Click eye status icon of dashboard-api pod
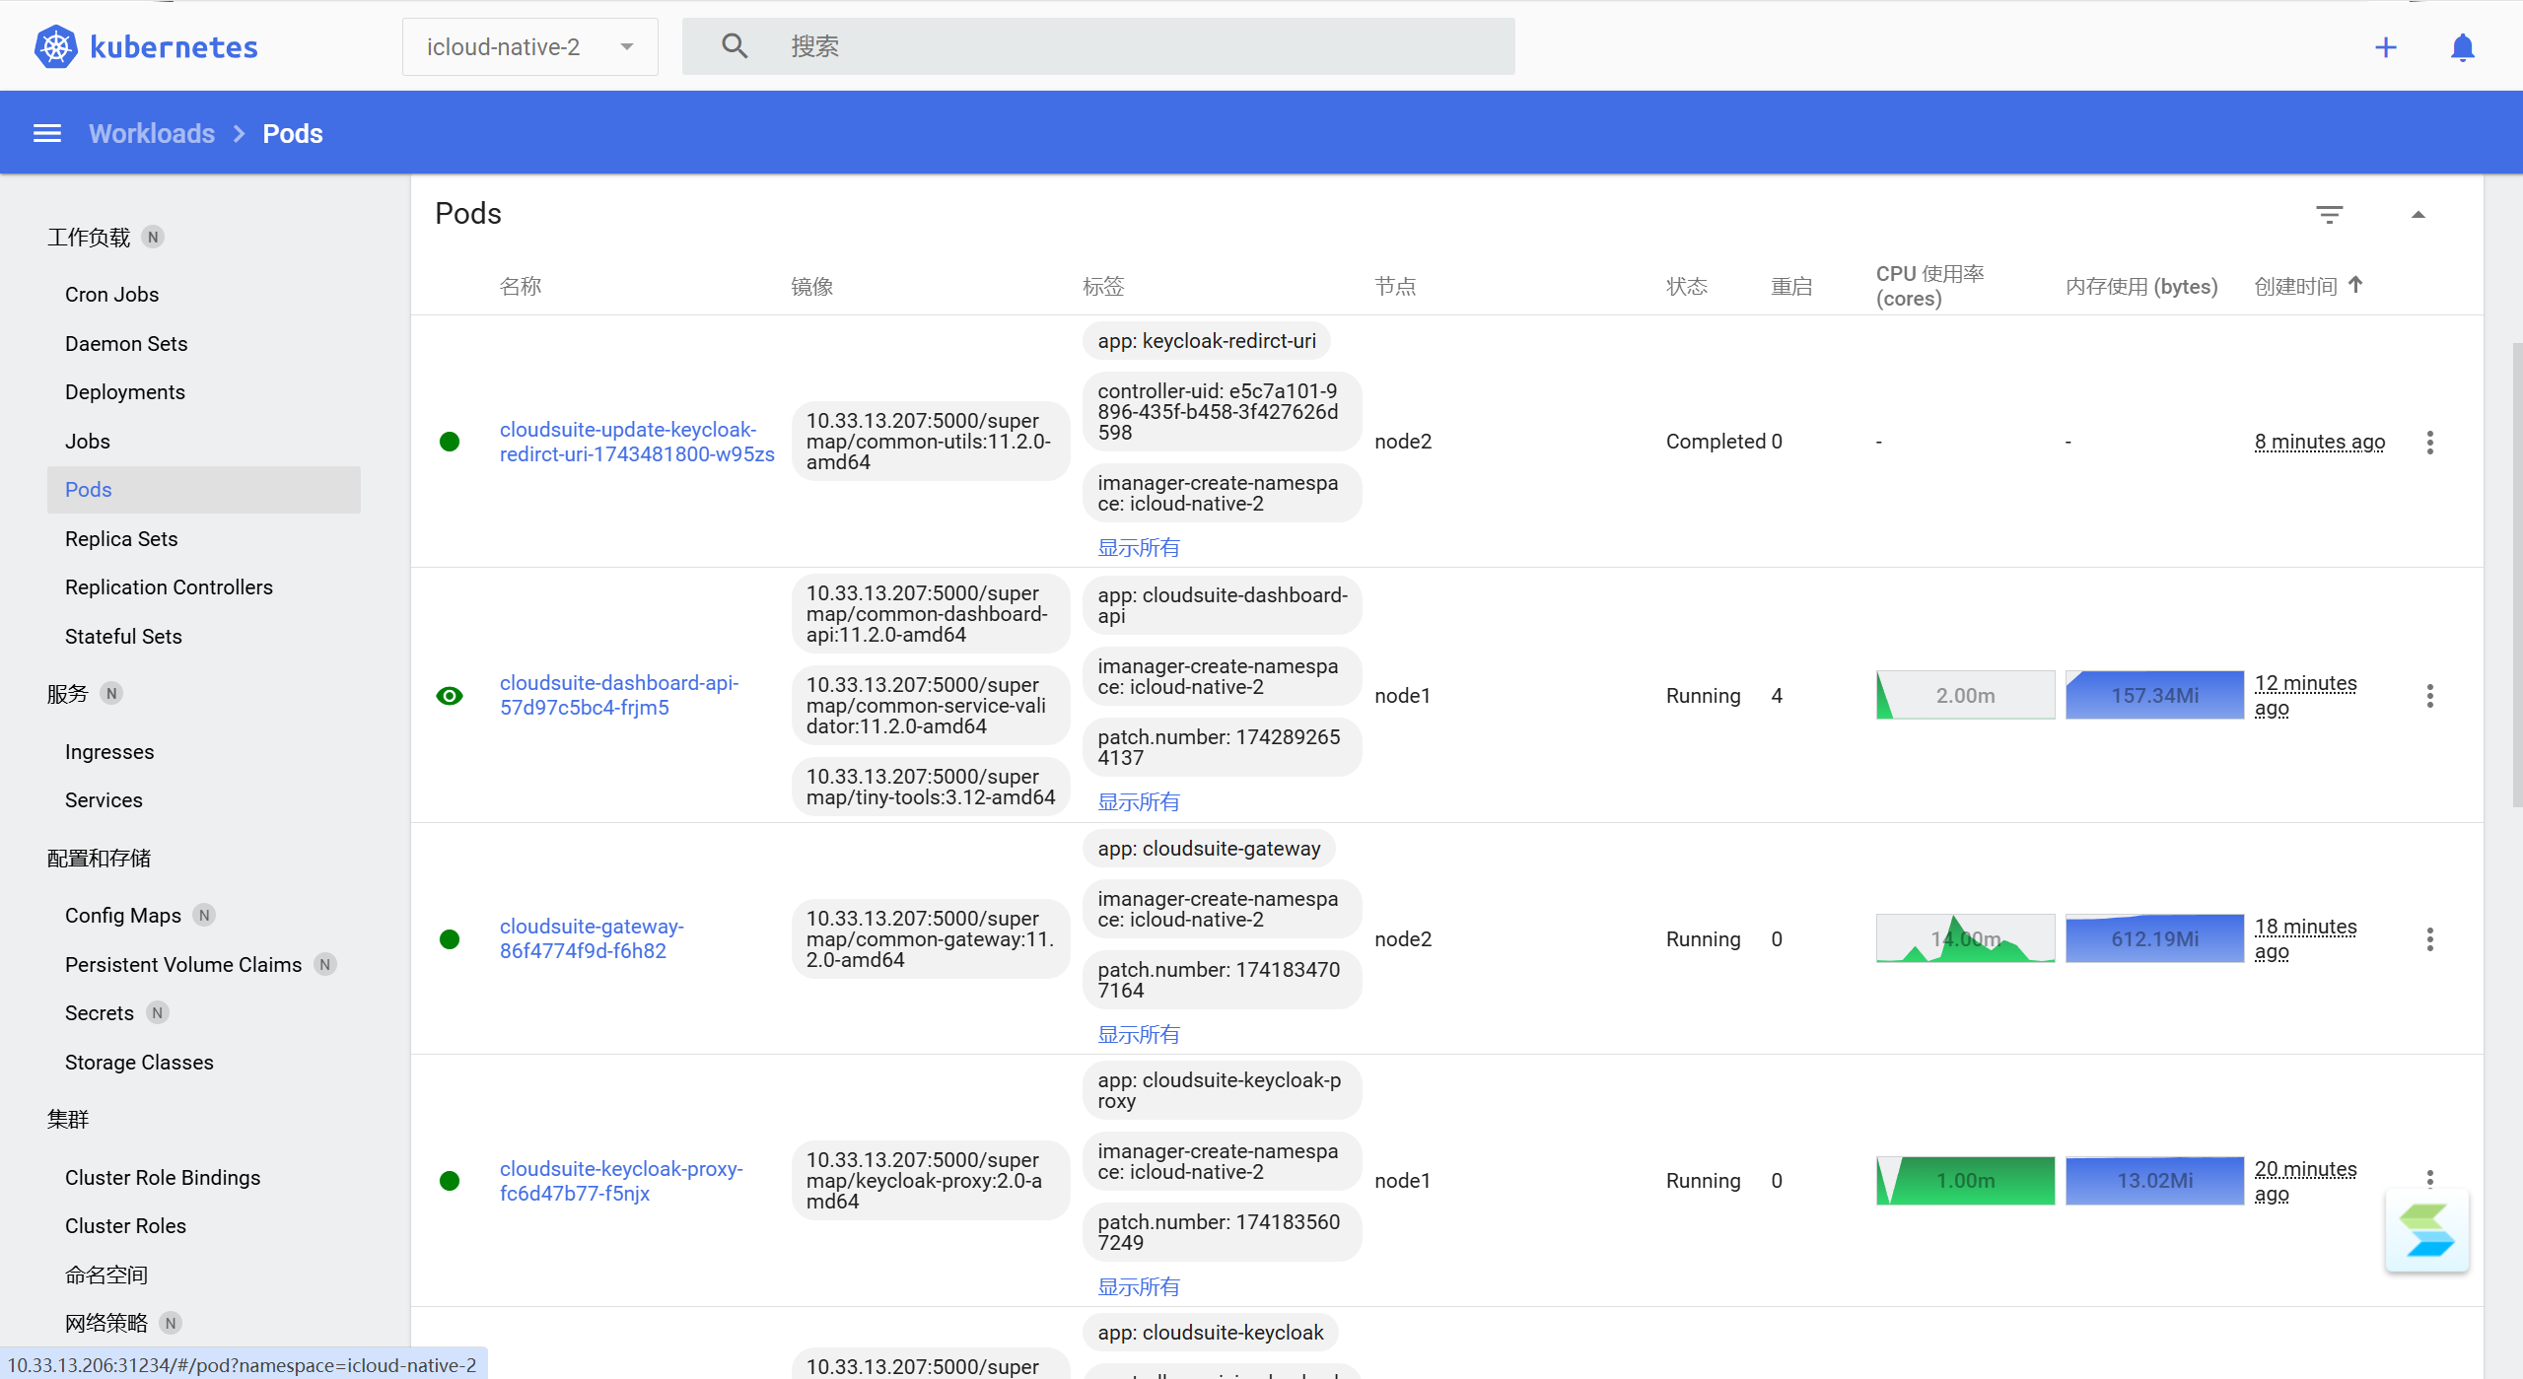 (450, 696)
